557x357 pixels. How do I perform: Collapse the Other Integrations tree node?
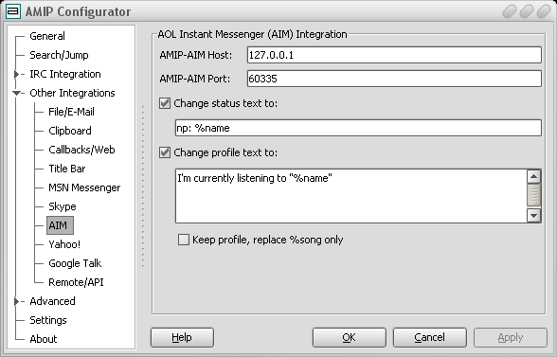pos(16,93)
